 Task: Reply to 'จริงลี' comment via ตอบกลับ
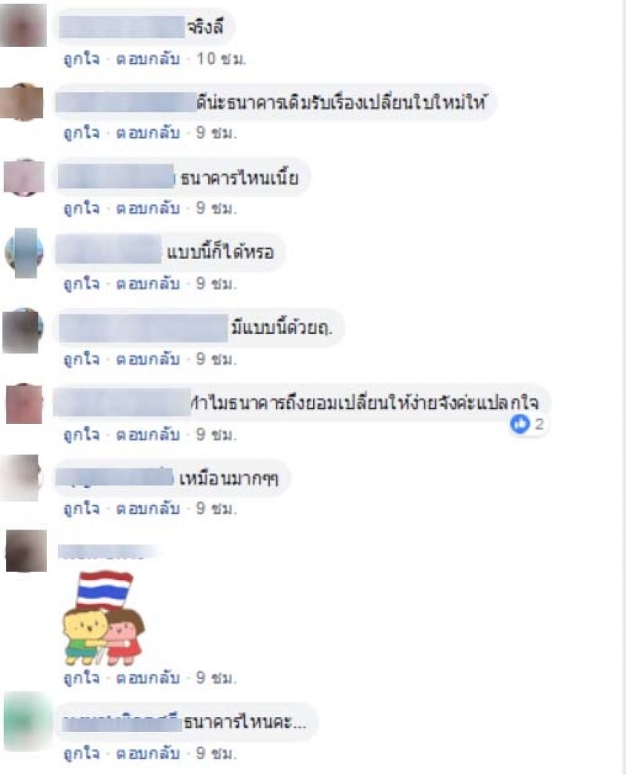pyautogui.click(x=147, y=59)
